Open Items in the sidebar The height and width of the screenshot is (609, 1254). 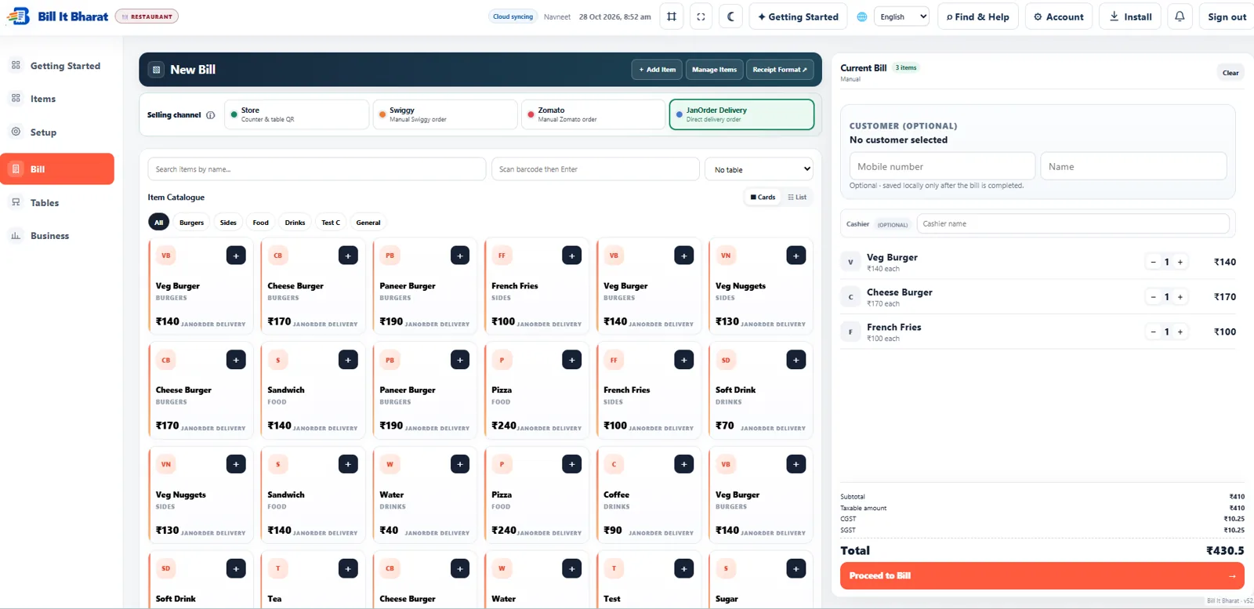tap(57, 99)
